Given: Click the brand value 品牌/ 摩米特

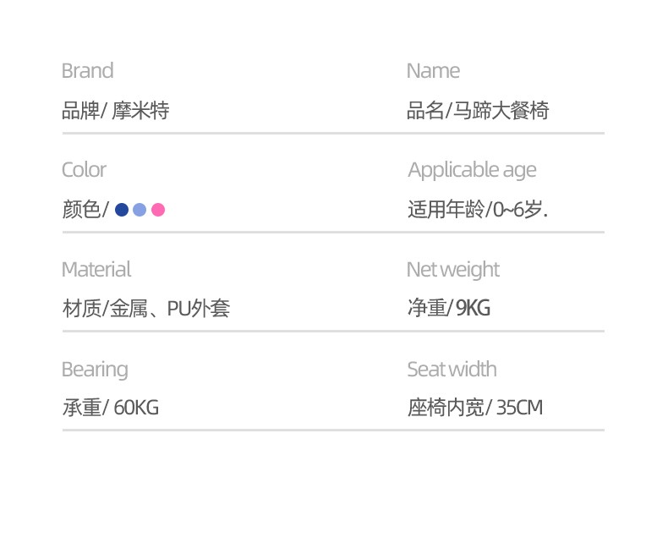Looking at the screenshot, I should coord(116,111).
